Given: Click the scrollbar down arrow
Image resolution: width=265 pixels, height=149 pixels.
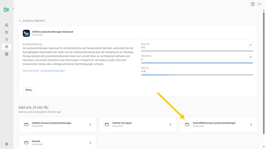Looking at the screenshot, I should (x=264, y=147).
